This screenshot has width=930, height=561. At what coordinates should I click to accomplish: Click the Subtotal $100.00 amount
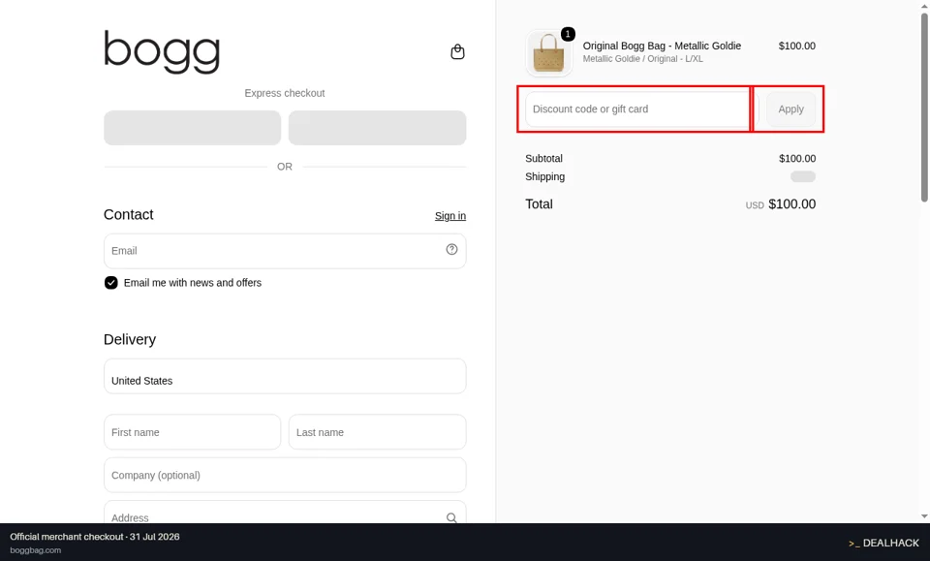(797, 158)
